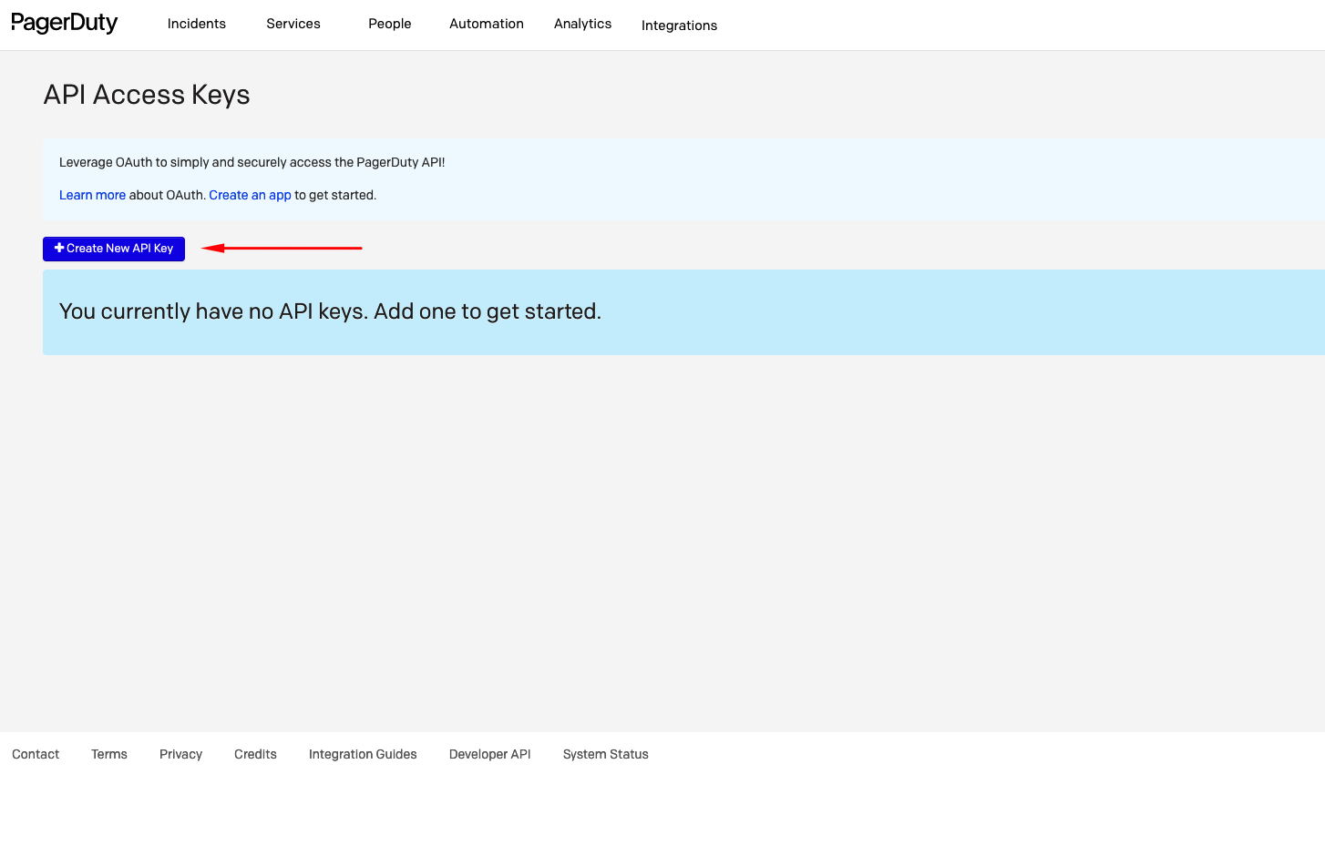Open the Integrations menu
This screenshot has width=1325, height=856.
point(680,25)
